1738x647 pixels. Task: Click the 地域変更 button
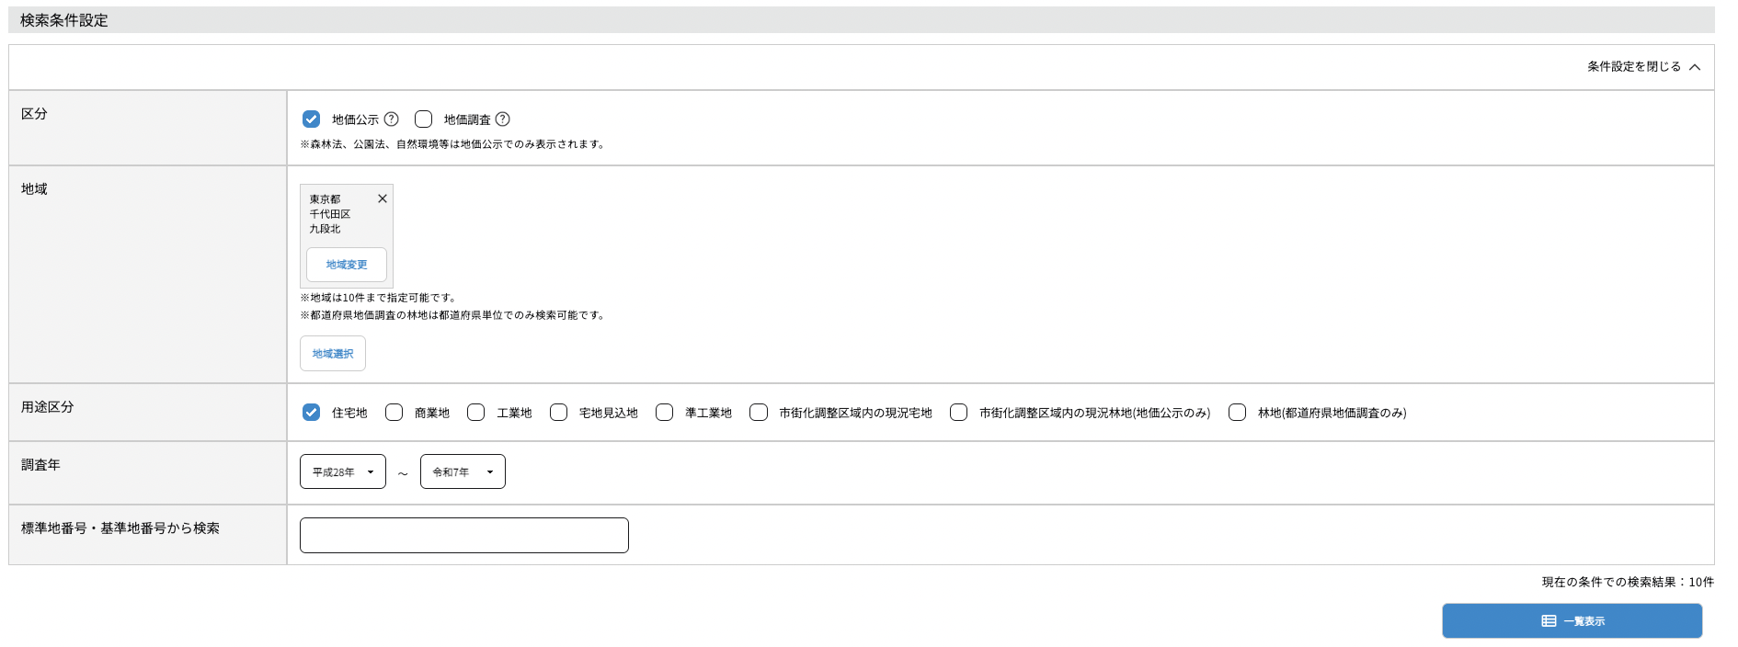(x=347, y=265)
